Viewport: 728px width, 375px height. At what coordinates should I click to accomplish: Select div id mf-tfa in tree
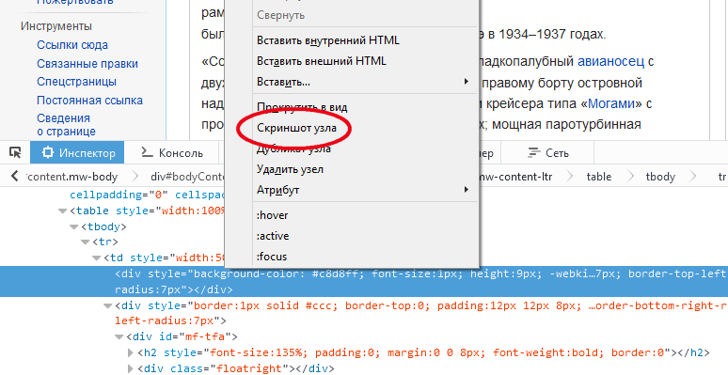pyautogui.click(x=182, y=337)
